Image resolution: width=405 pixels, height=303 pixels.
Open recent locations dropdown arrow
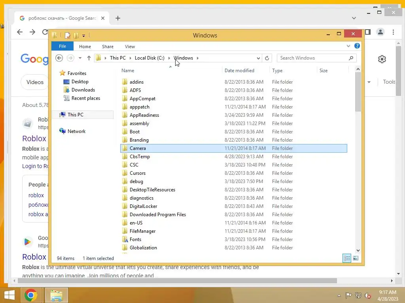(x=80, y=58)
